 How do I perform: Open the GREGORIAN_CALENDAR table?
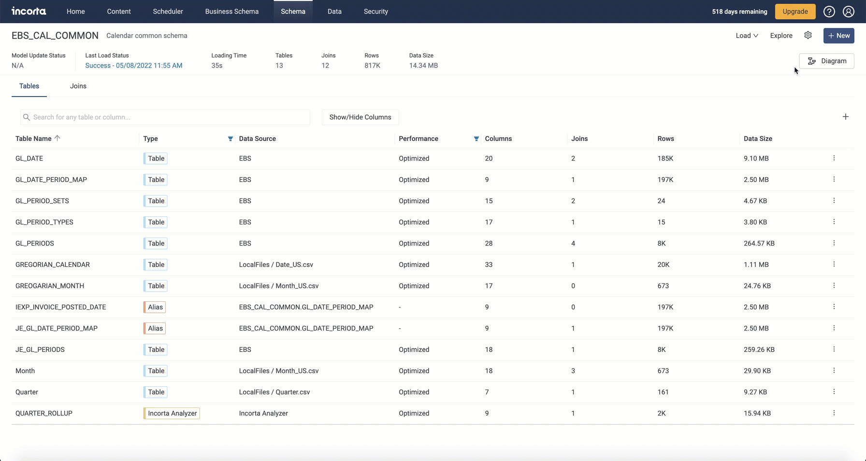[53, 265]
